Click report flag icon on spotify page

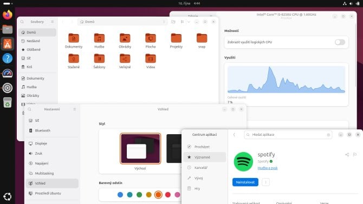(x=355, y=155)
